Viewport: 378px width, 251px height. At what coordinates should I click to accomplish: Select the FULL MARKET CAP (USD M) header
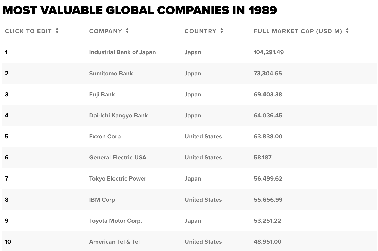[x=298, y=31]
